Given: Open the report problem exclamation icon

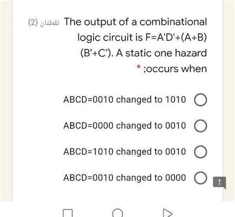Looking at the screenshot, I should click(220, 182).
